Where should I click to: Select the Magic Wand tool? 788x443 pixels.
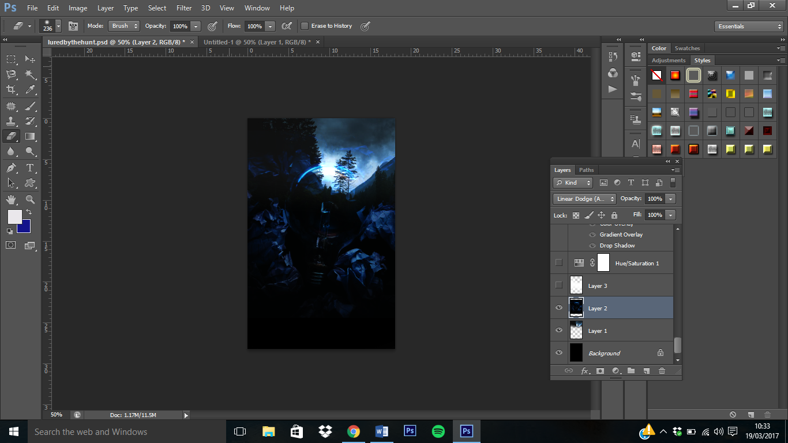point(30,74)
